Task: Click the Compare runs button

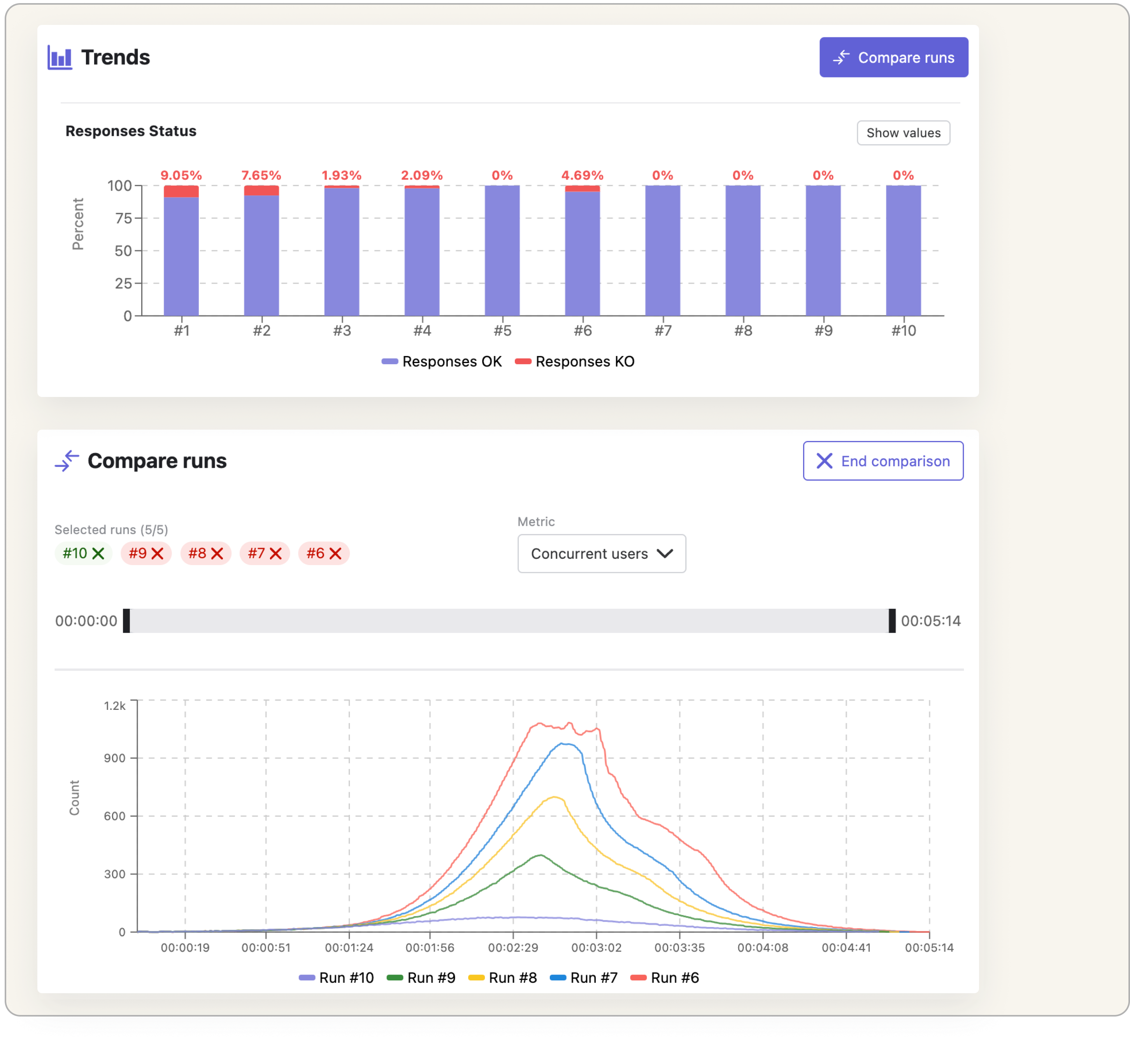Action: tap(893, 58)
